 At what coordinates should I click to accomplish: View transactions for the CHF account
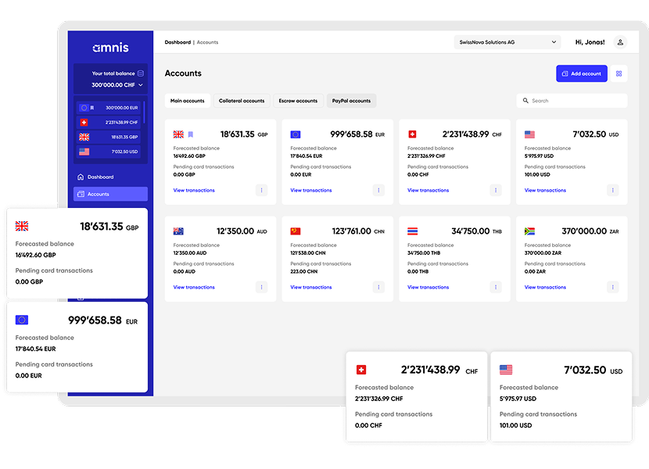(428, 190)
